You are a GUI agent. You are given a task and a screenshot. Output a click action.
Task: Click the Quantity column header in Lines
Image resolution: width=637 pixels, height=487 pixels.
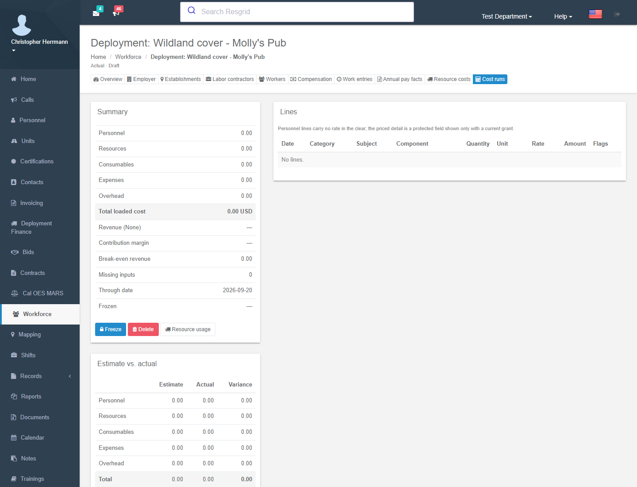(478, 144)
